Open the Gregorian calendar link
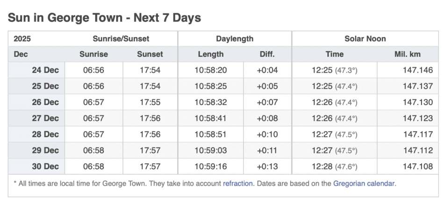 click(x=365, y=184)
